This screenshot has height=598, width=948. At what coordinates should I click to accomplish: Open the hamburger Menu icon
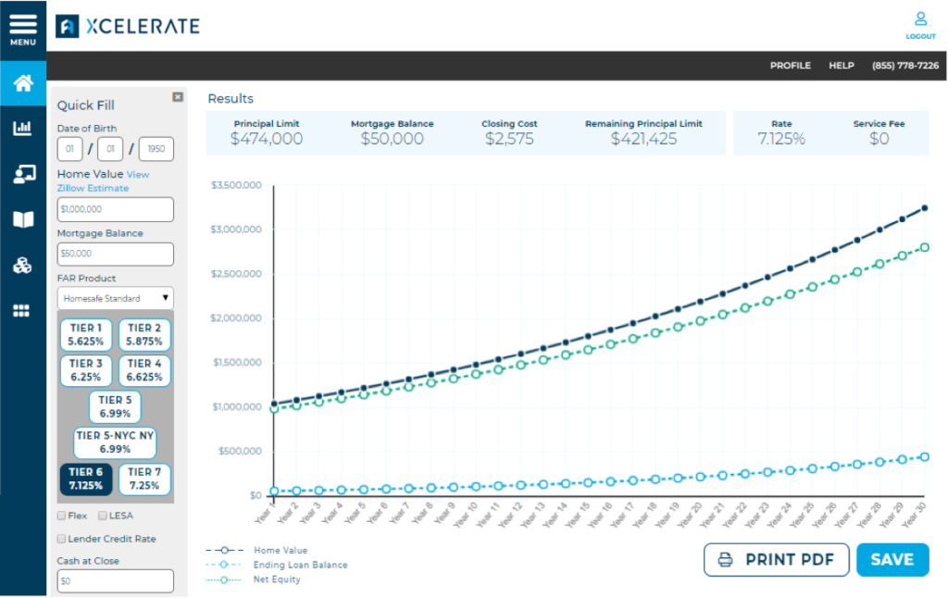23,28
